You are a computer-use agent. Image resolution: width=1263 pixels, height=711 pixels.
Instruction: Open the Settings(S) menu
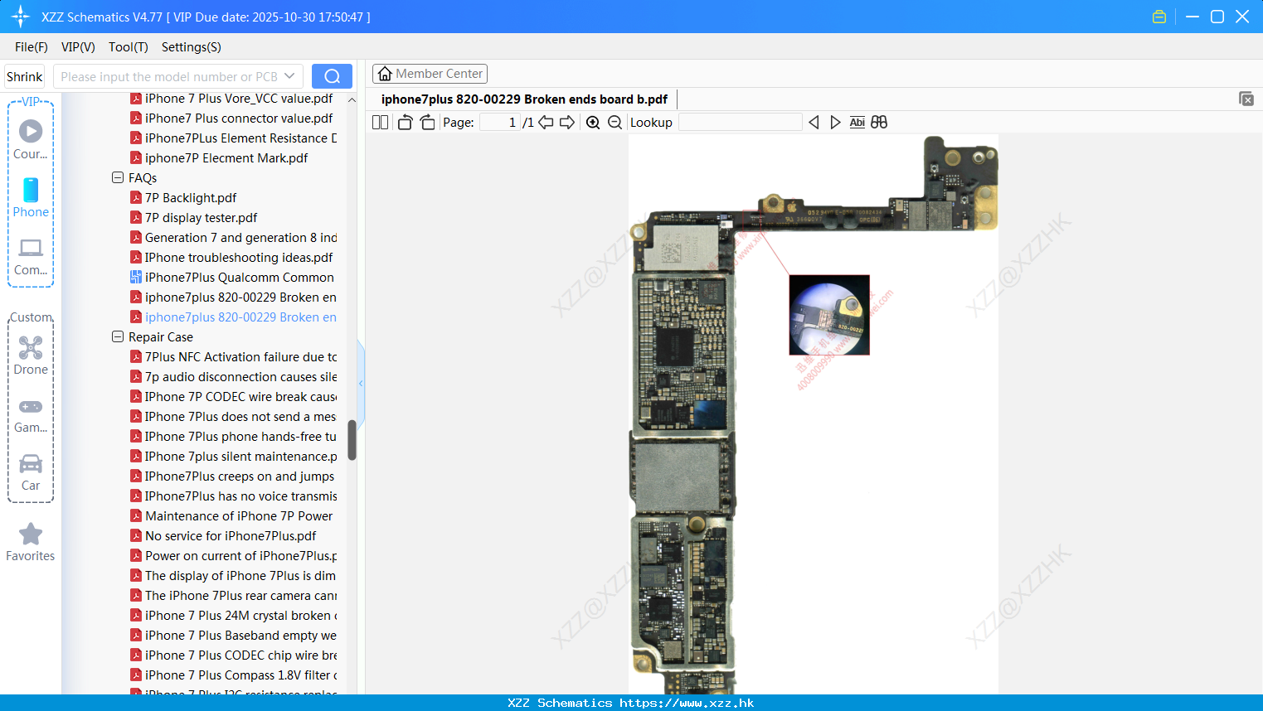pyautogui.click(x=192, y=47)
